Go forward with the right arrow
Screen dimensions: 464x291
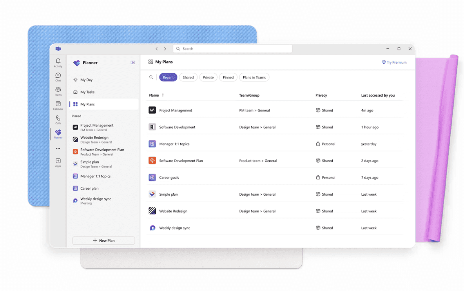[165, 49]
